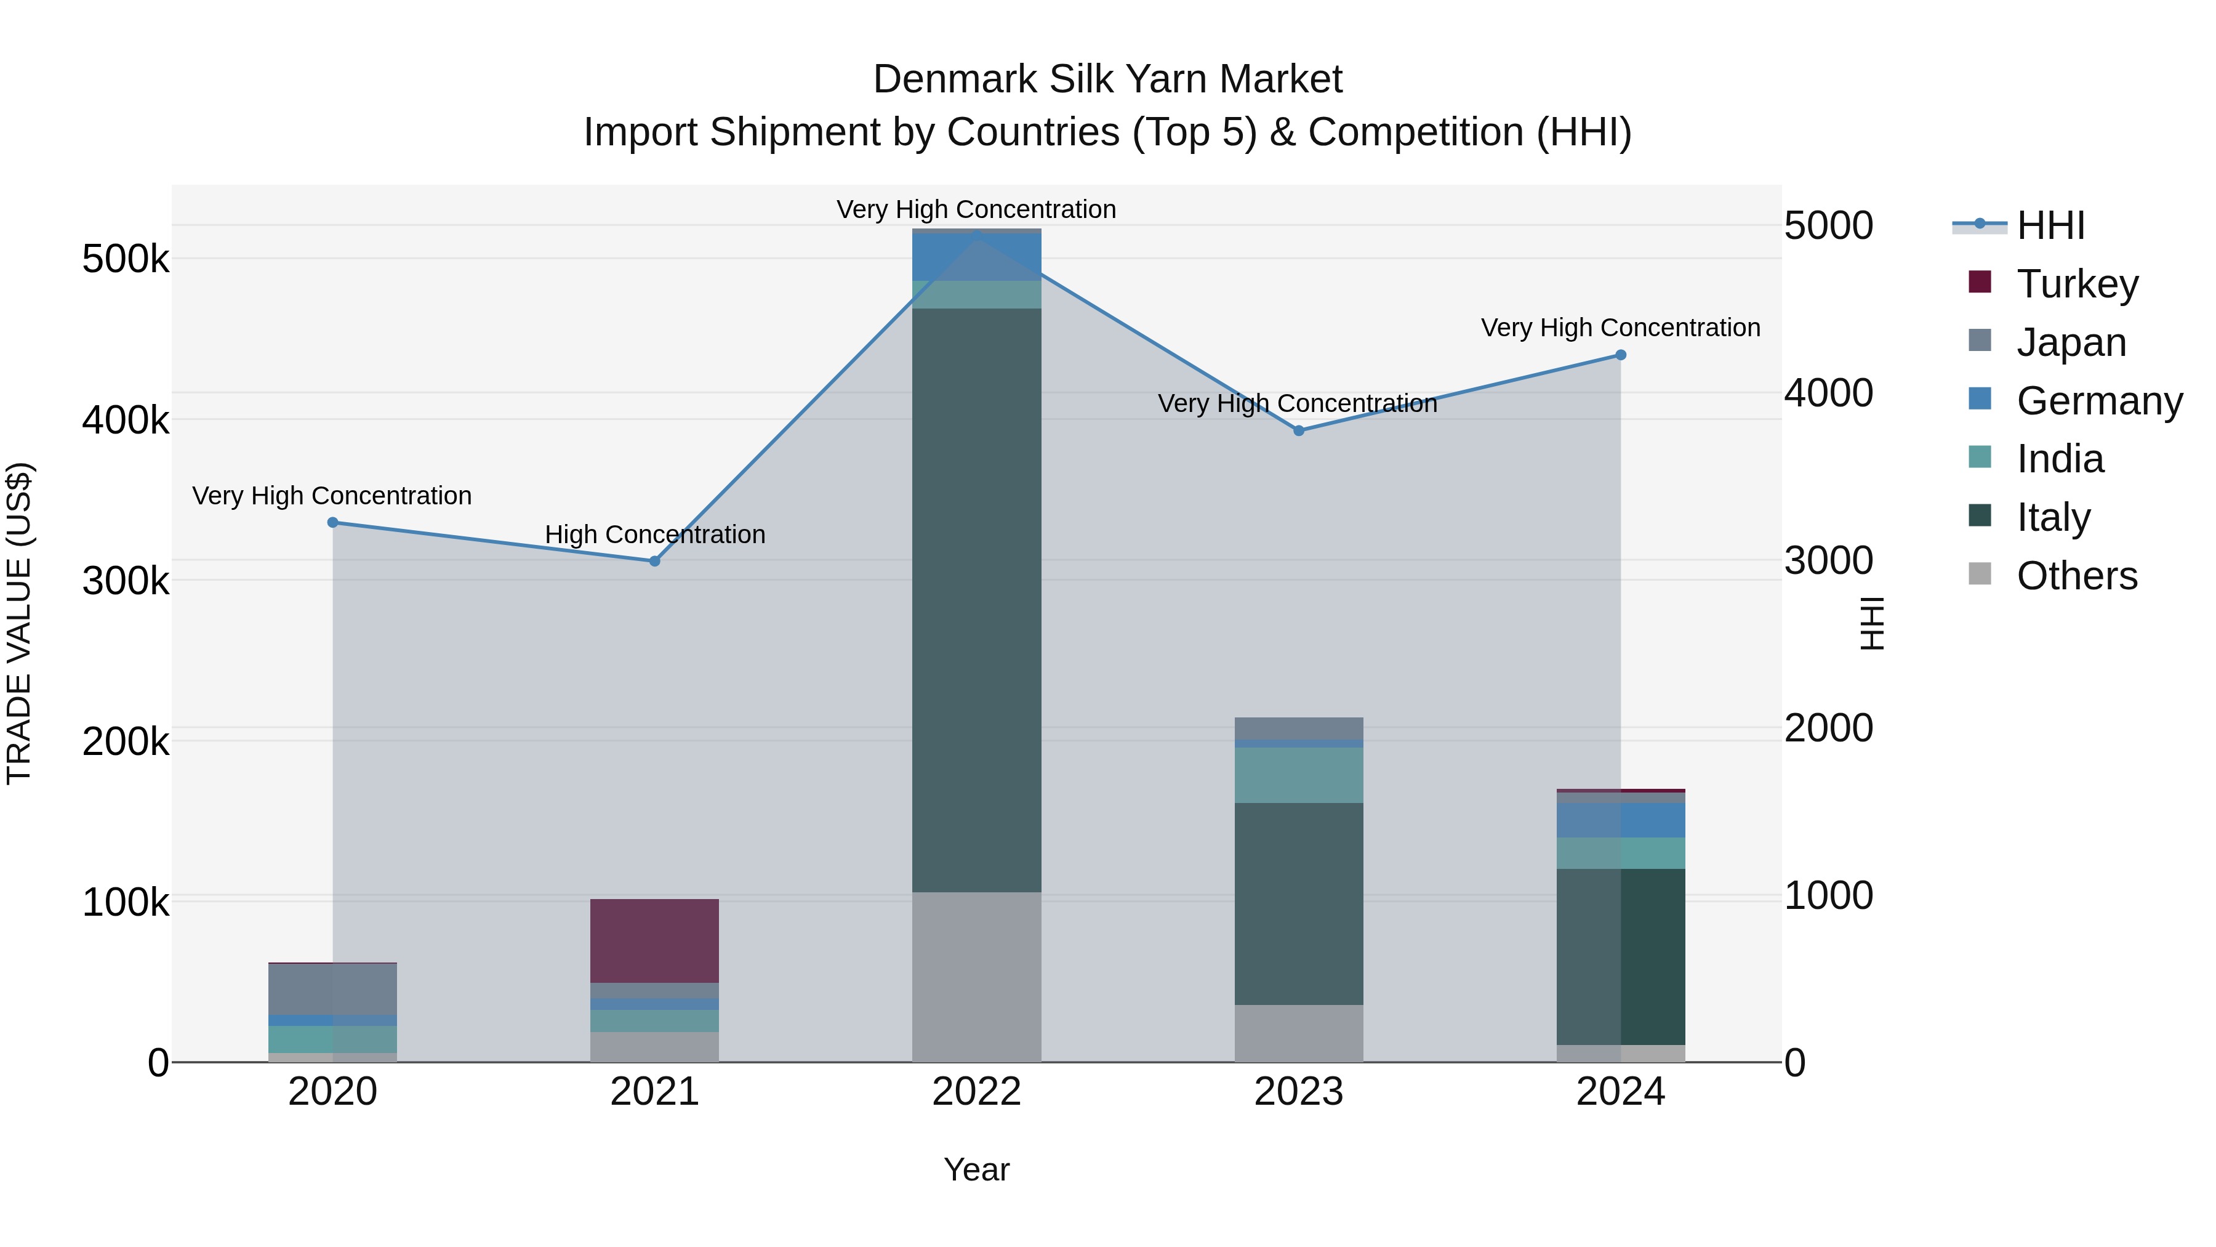Click Very High Concentration label above 2022

pyautogui.click(x=976, y=209)
